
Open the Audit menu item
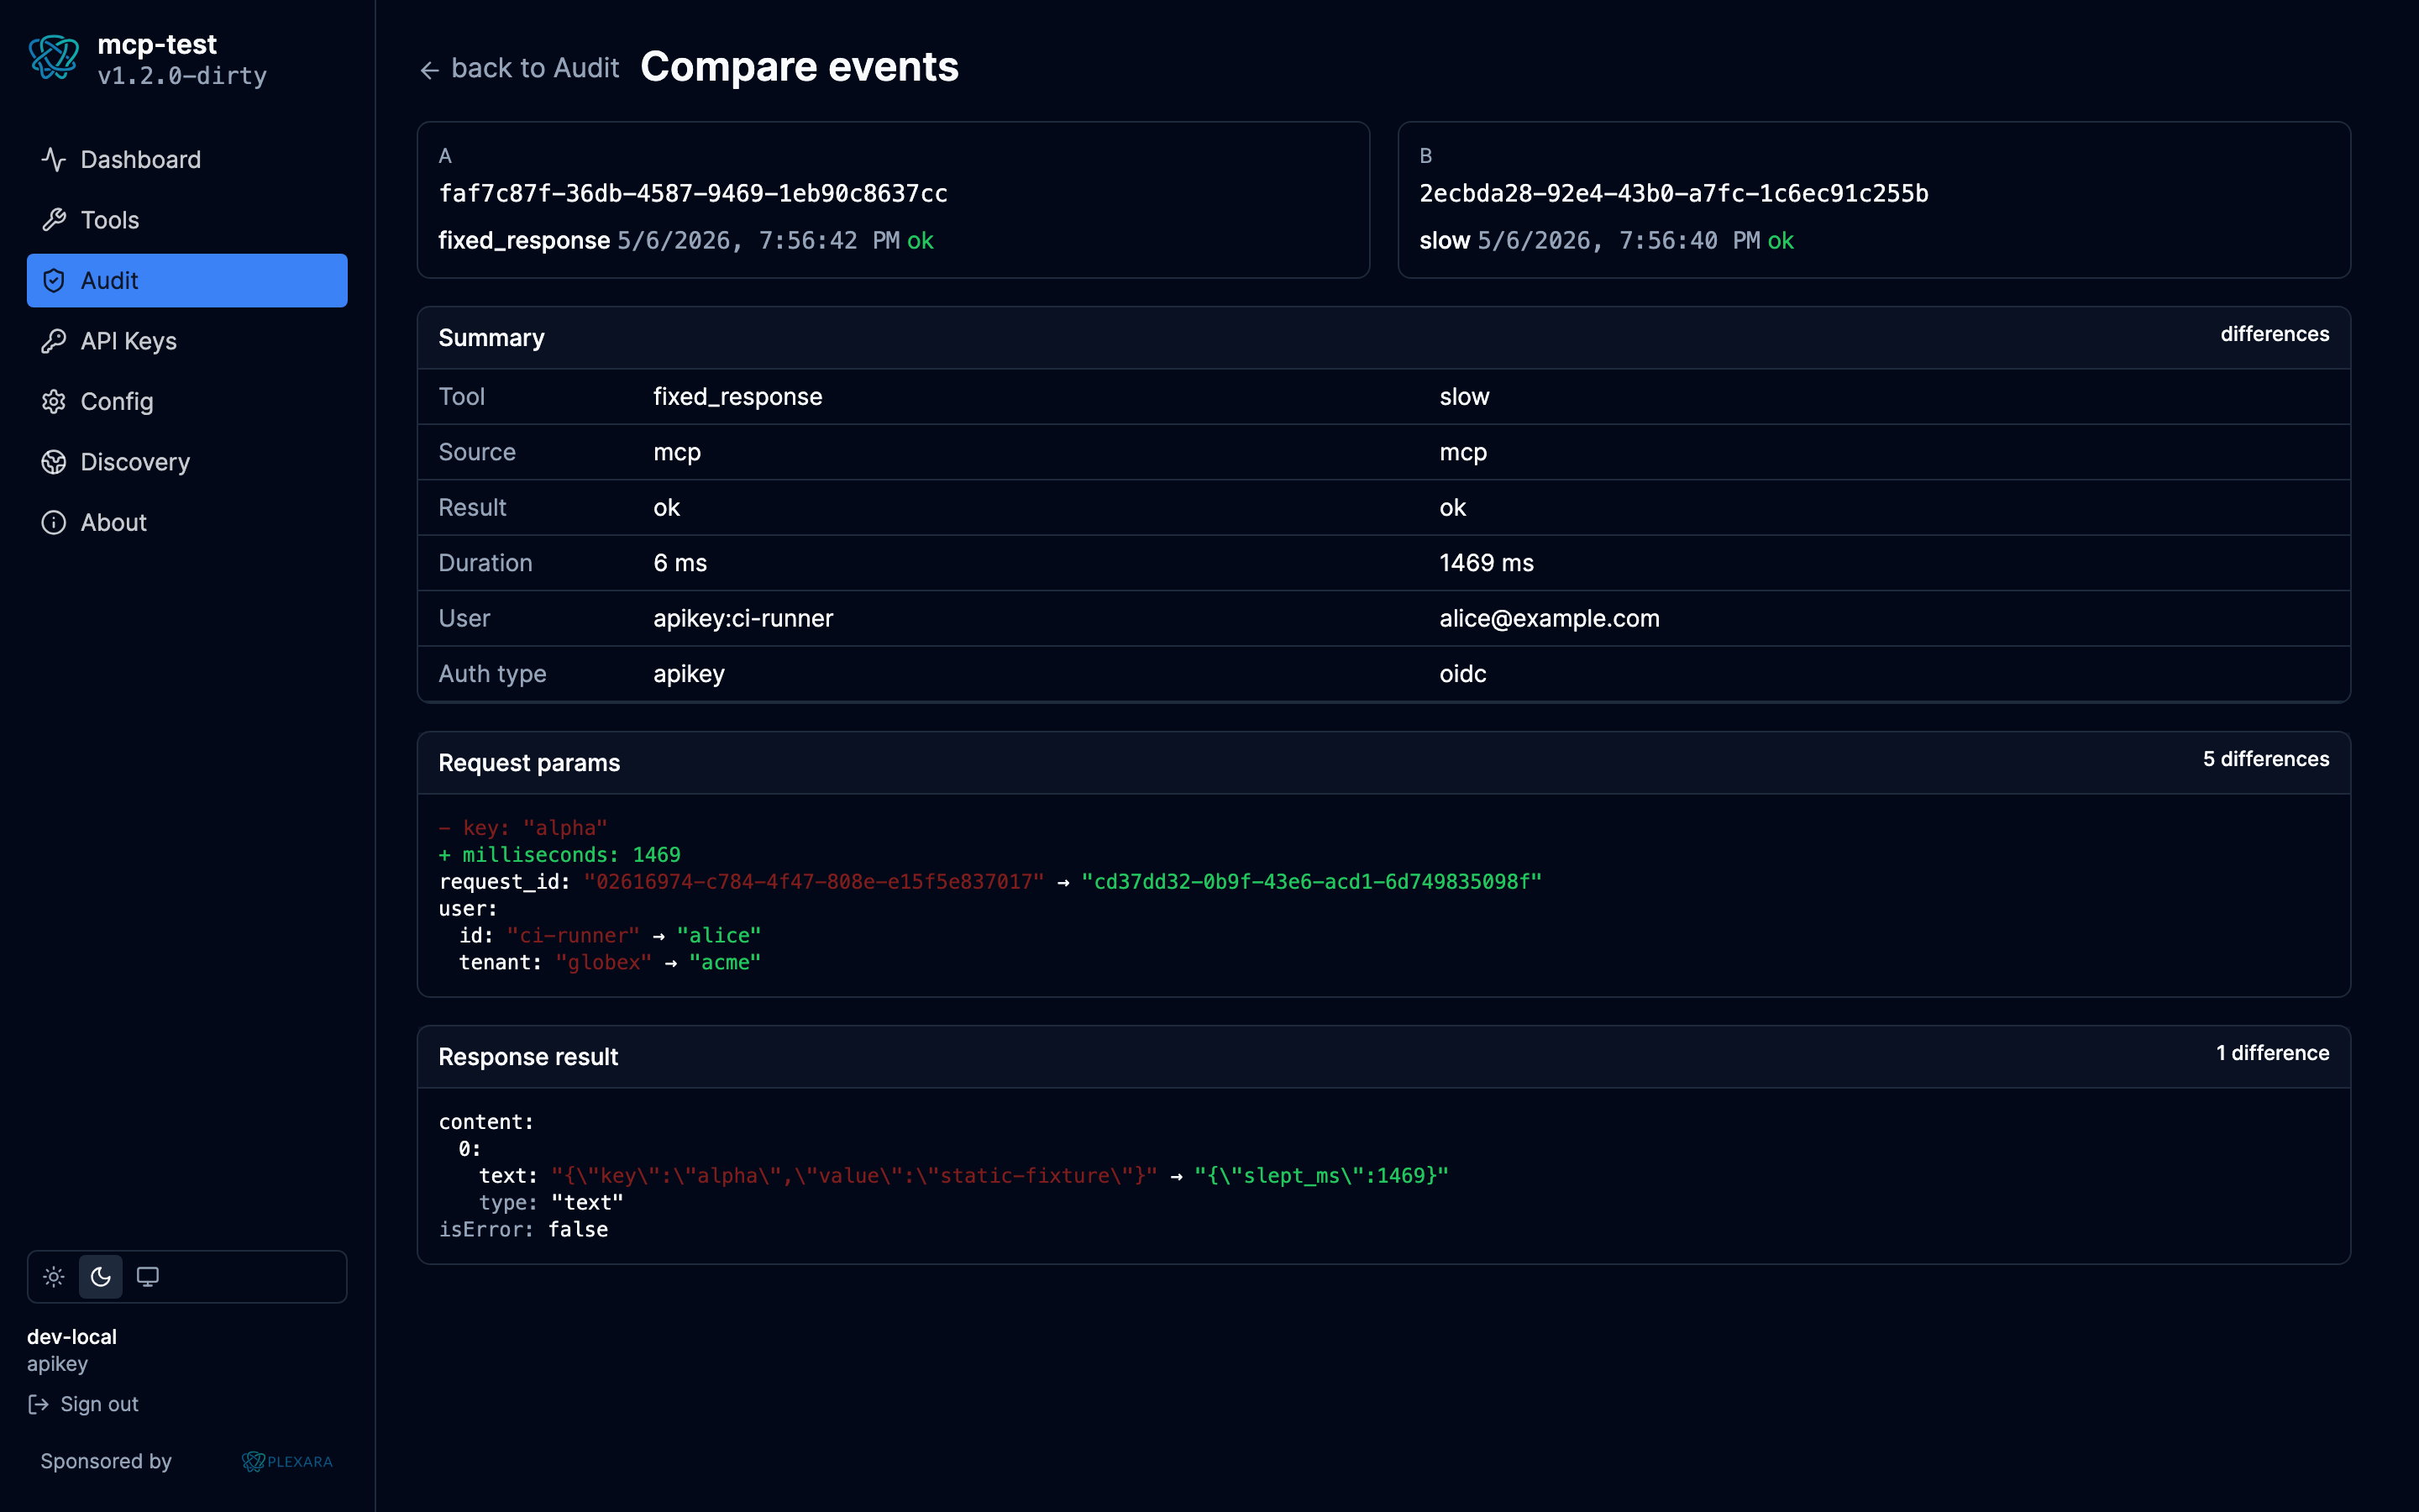pyautogui.click(x=187, y=281)
